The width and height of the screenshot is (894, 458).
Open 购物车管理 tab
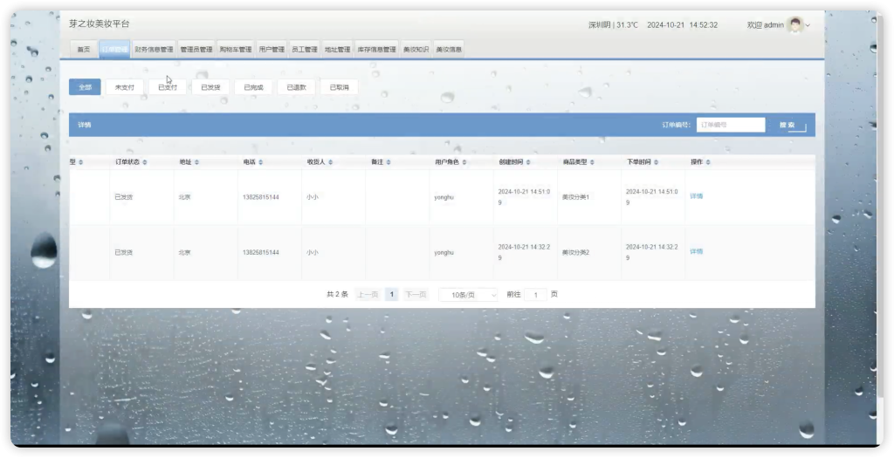point(236,50)
